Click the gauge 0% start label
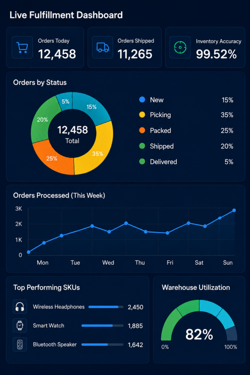Screen dimensions: 250x375 [x=165, y=347]
